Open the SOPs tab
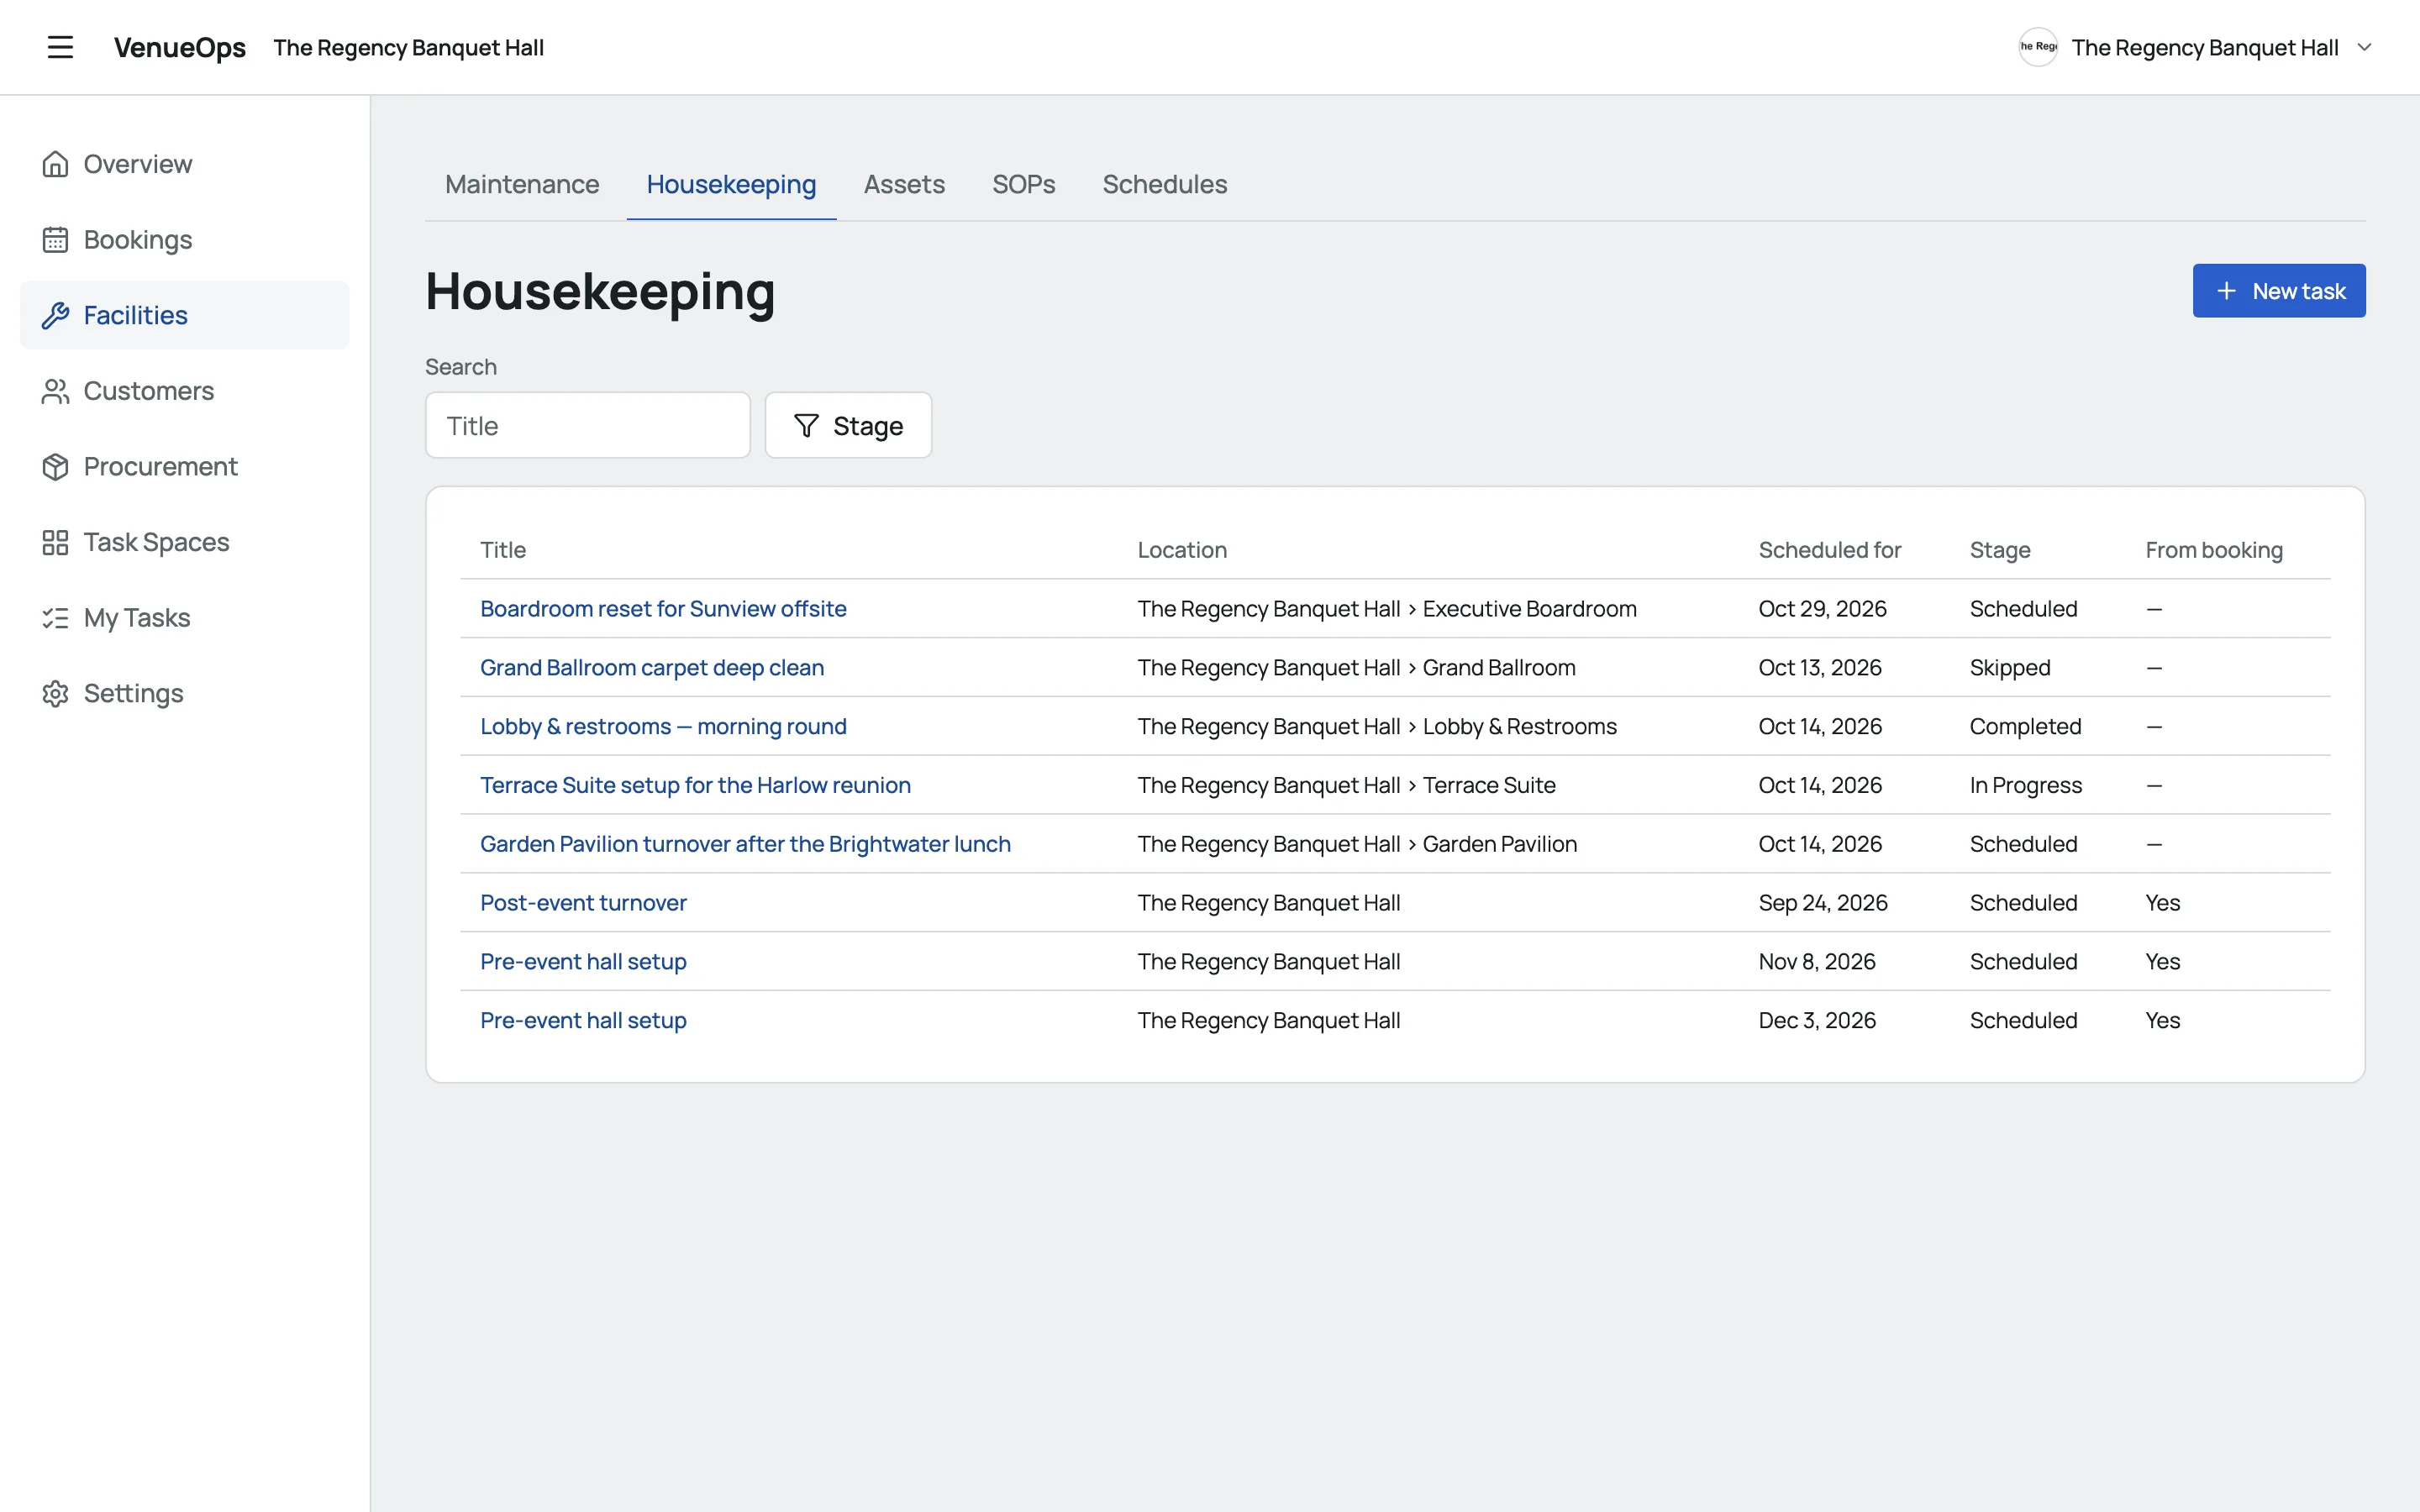The image size is (2420, 1512). (1023, 184)
